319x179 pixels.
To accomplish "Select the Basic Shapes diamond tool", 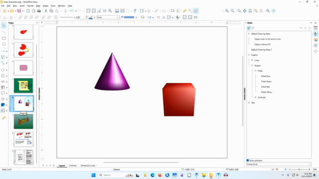I will 3,70.
